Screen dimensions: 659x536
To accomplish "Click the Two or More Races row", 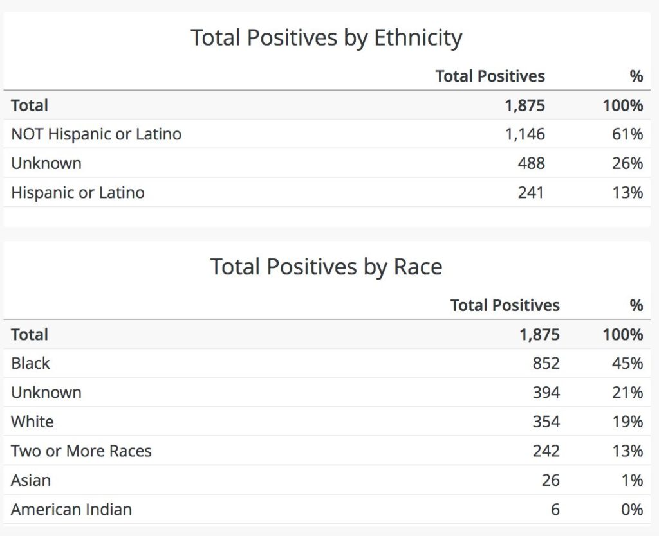I will coord(81,451).
